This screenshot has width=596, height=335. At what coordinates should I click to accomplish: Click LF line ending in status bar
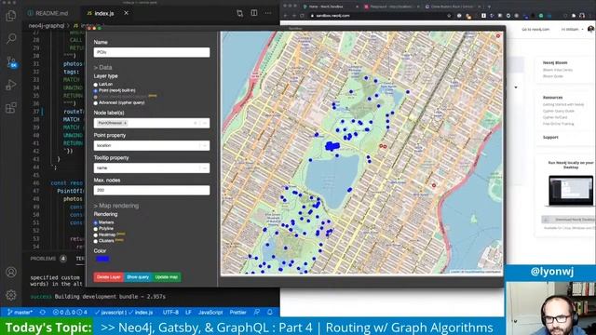[x=188, y=313]
